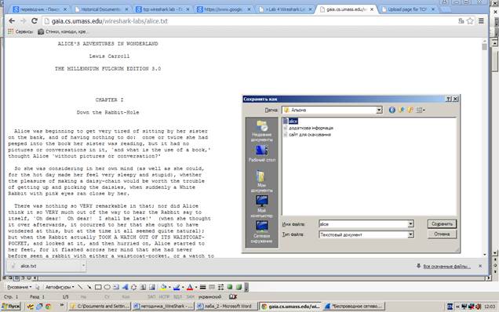Select the alice file in the list

290,122
